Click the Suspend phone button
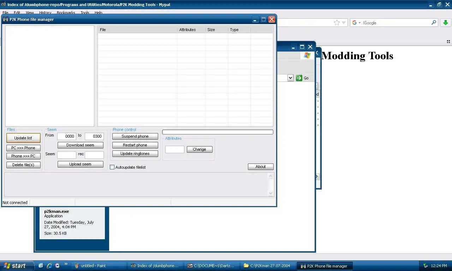This screenshot has width=452, height=271. click(135, 136)
